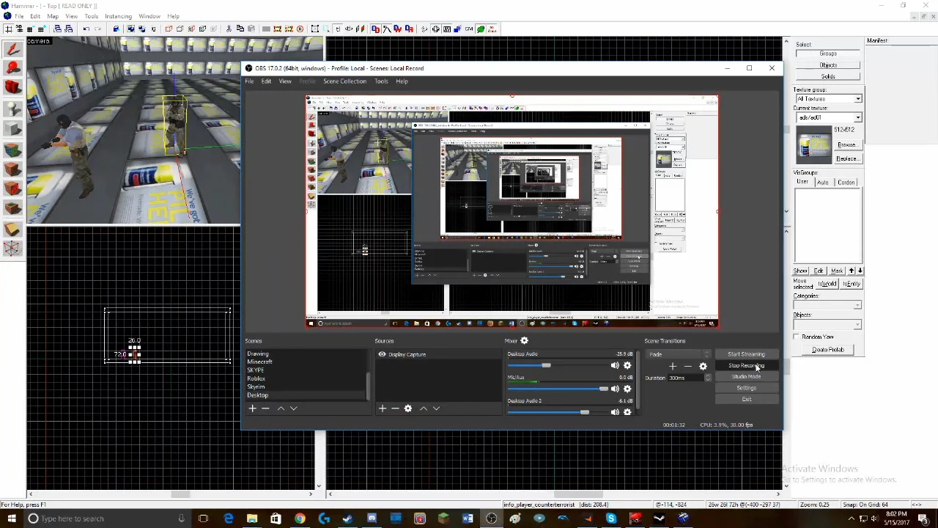The width and height of the screenshot is (938, 528).
Task: Pick the Hammer camera tool
Action: [x=12, y=88]
